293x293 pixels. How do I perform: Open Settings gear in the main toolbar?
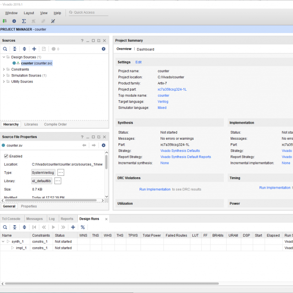click(x=14, y=21)
